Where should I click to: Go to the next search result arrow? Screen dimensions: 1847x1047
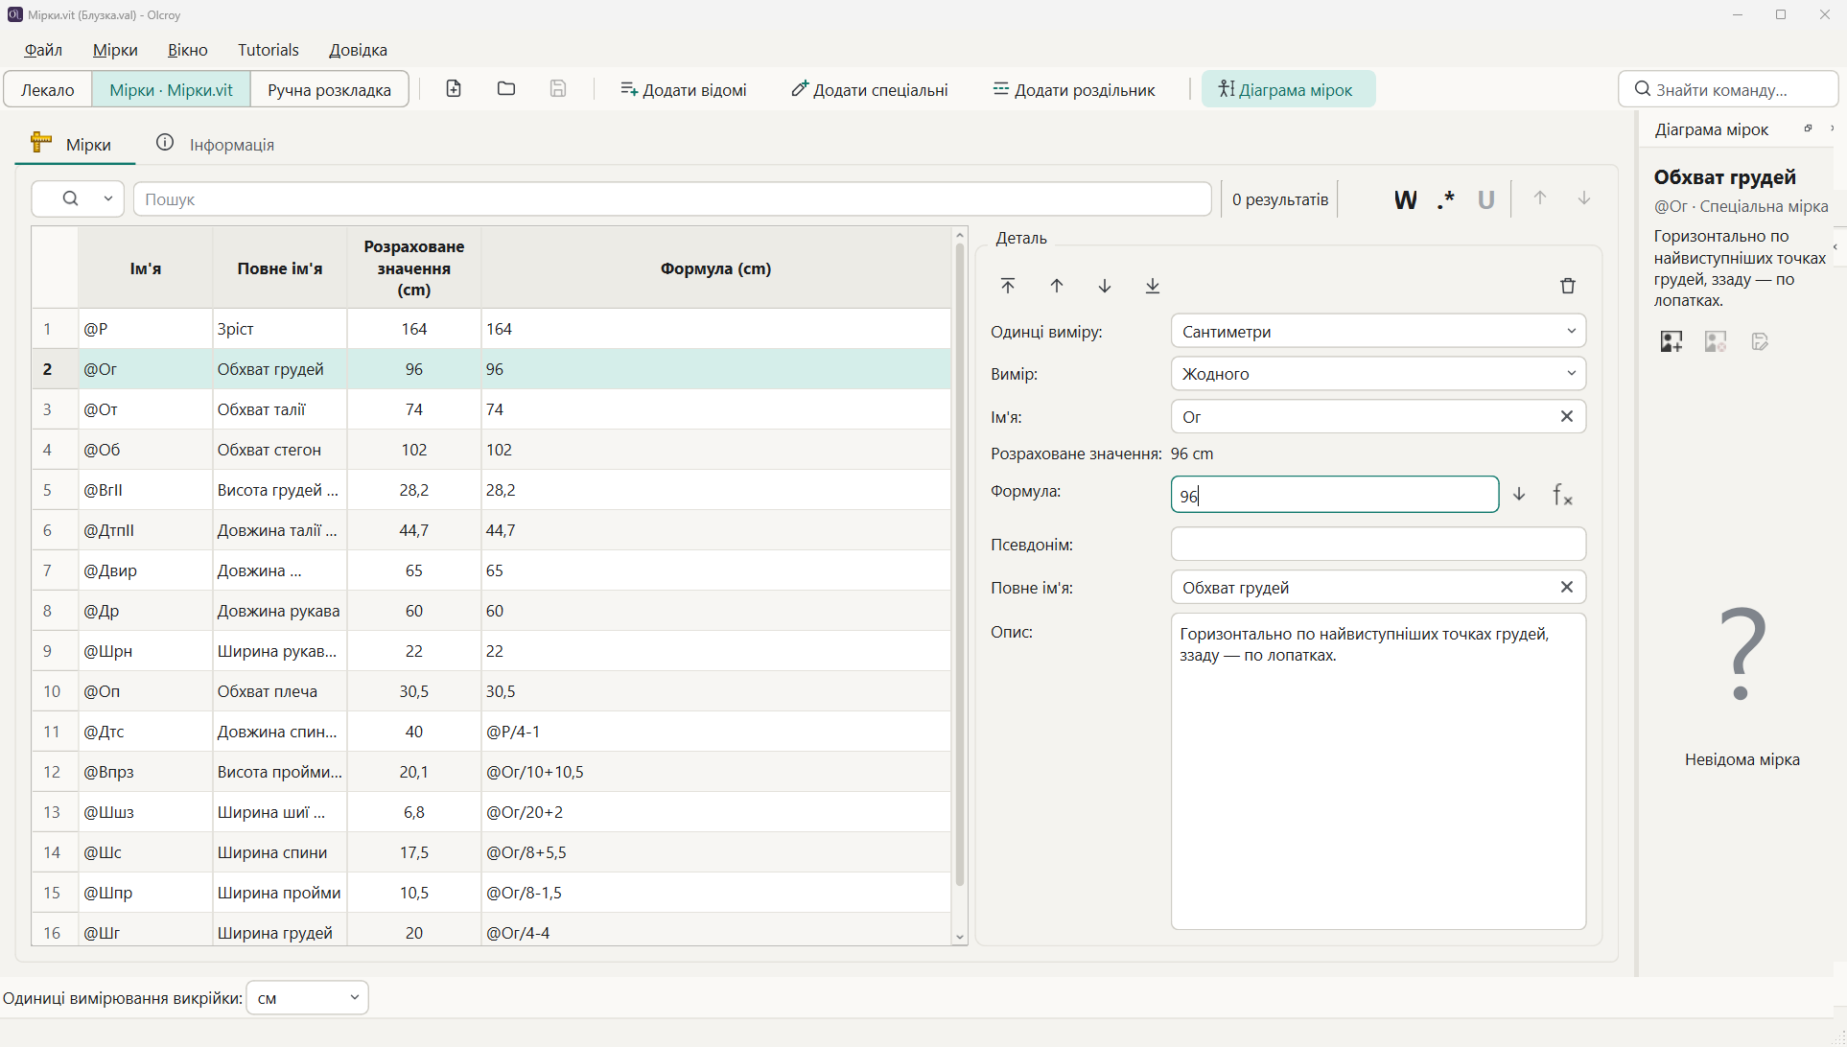1584,198
